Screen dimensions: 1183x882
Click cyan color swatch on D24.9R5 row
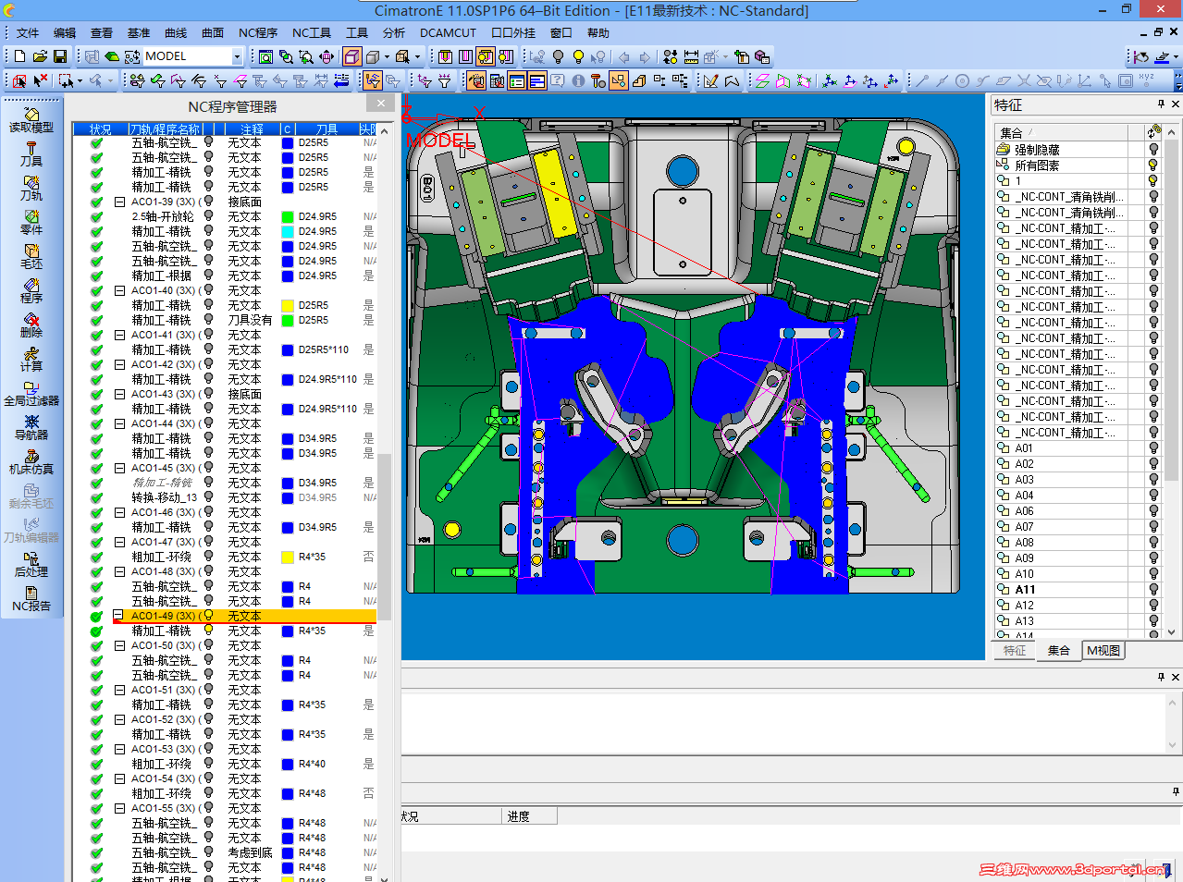tap(288, 231)
